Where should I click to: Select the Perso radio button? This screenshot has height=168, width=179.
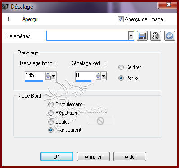pyautogui.click(x=121, y=78)
